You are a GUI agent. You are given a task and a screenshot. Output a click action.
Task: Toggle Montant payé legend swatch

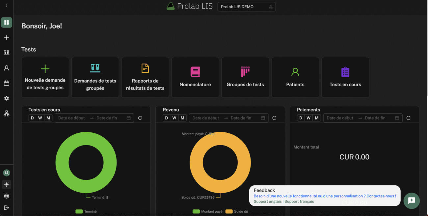coord(196,211)
